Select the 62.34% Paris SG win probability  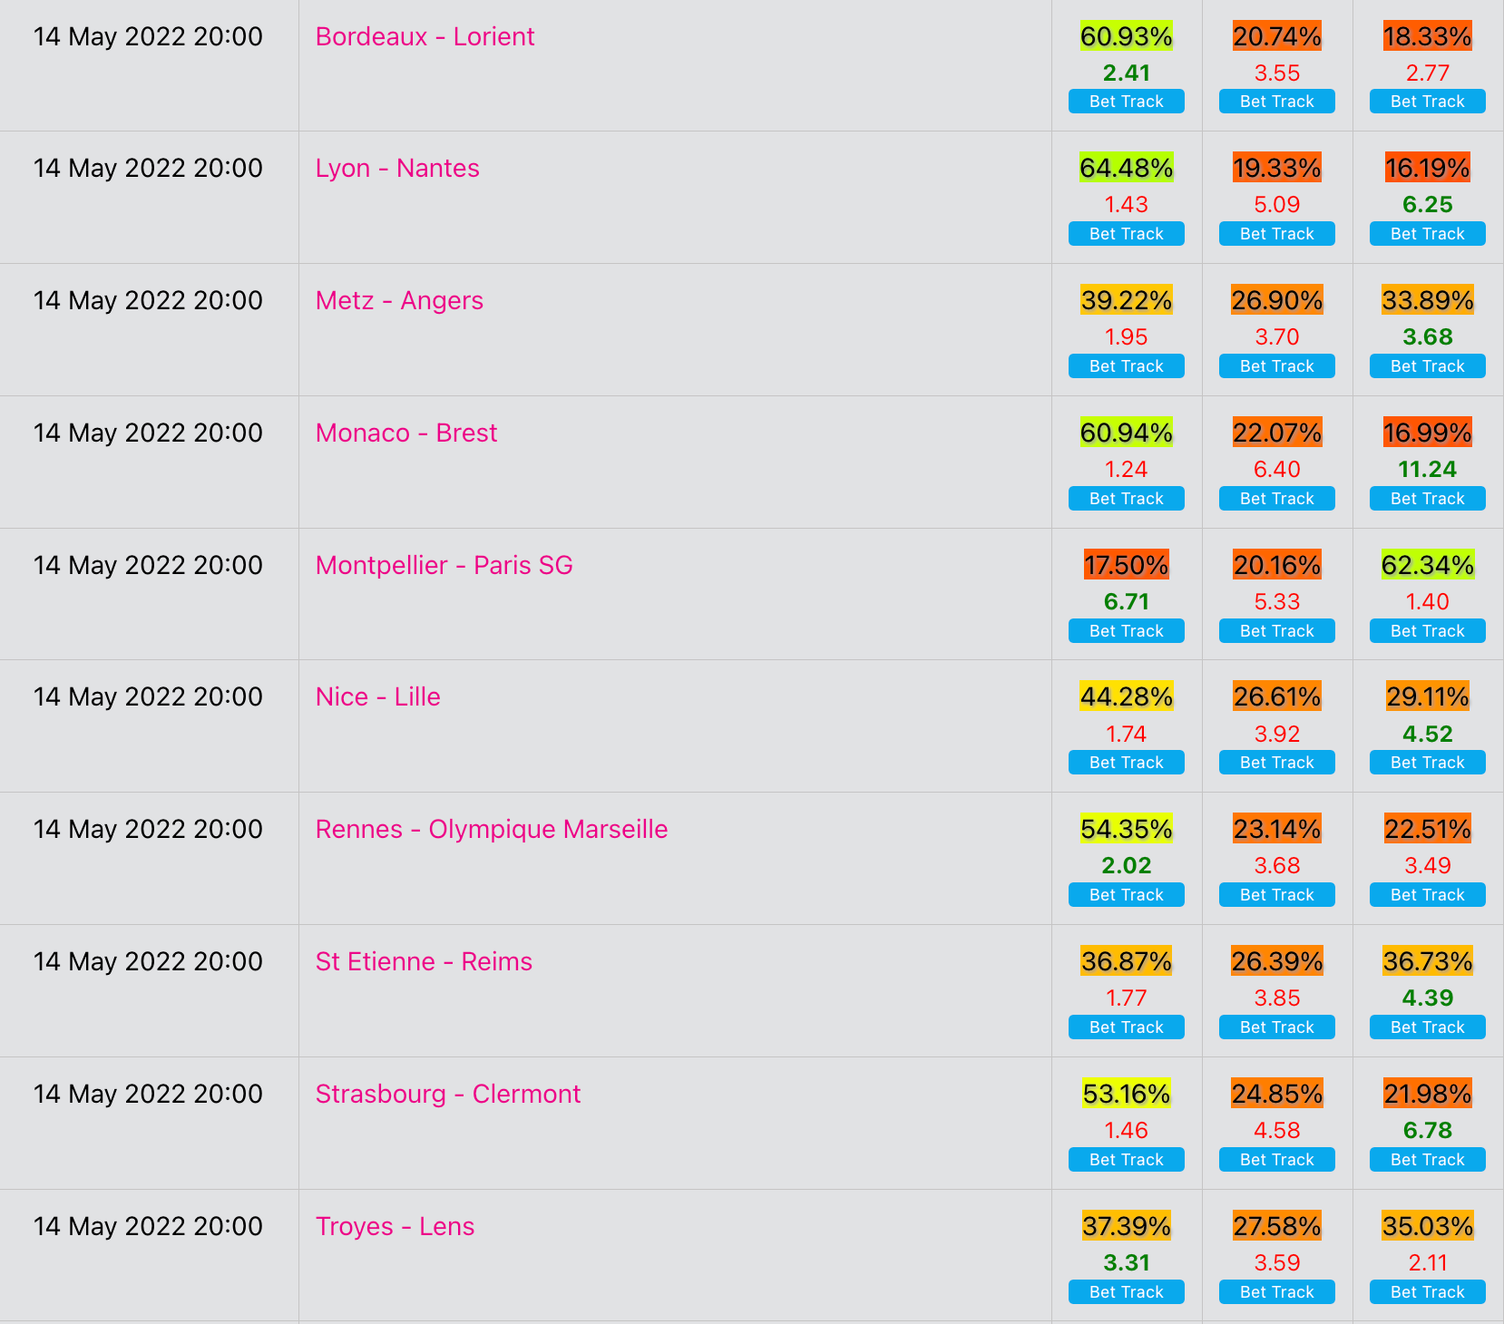pos(1428,565)
